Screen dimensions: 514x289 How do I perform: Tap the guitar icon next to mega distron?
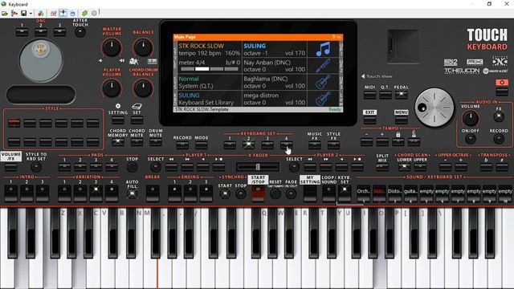click(x=323, y=99)
